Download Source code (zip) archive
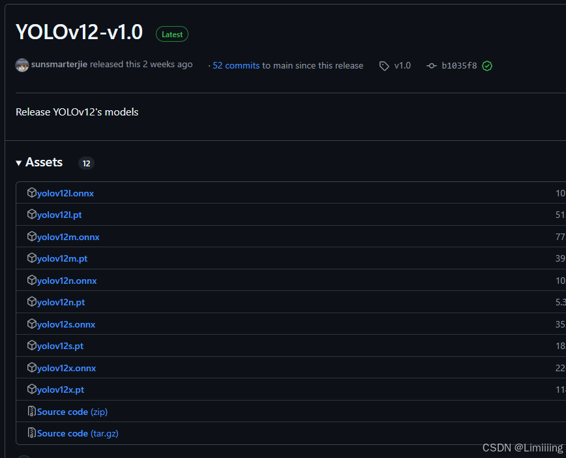 point(72,412)
